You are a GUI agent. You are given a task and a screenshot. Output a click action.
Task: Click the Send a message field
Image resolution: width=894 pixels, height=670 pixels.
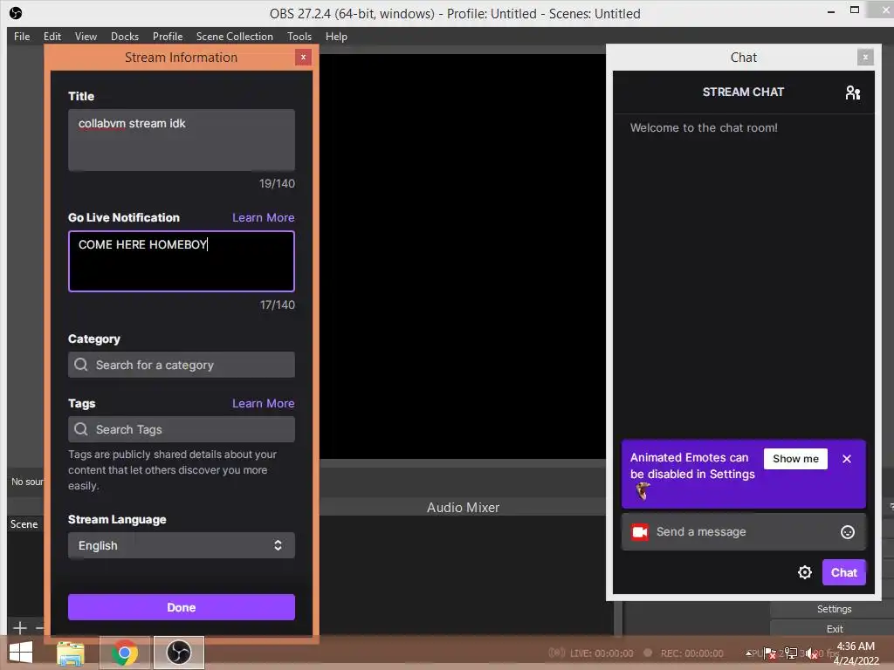pyautogui.click(x=743, y=531)
